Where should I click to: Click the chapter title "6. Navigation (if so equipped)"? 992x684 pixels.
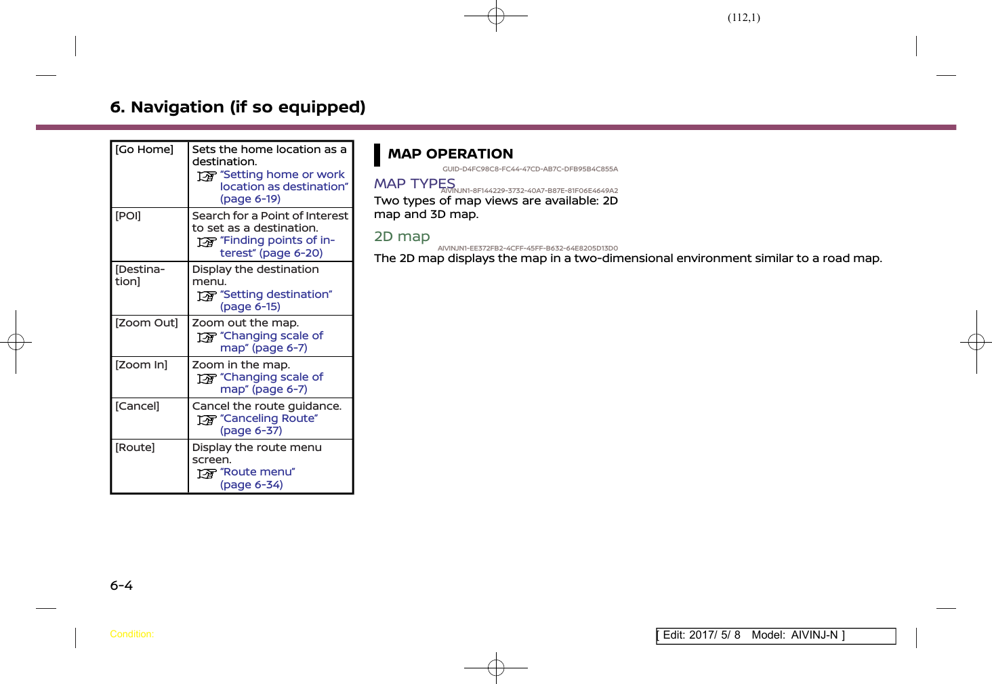[238, 107]
